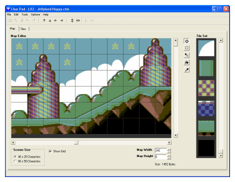Image resolution: width=235 pixels, height=182 pixels.
Task: Click the flip vertical toolbar icon
Action: [x=72, y=20]
